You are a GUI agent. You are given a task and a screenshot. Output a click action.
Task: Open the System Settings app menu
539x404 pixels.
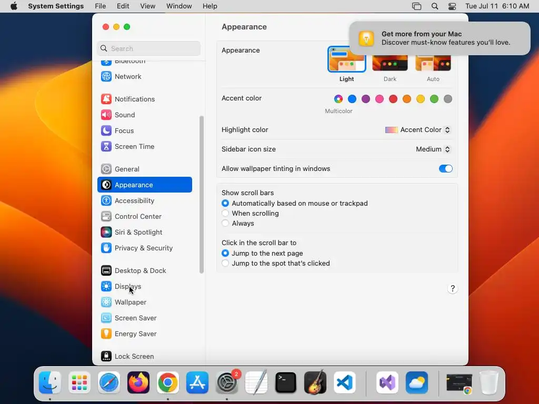tap(56, 6)
